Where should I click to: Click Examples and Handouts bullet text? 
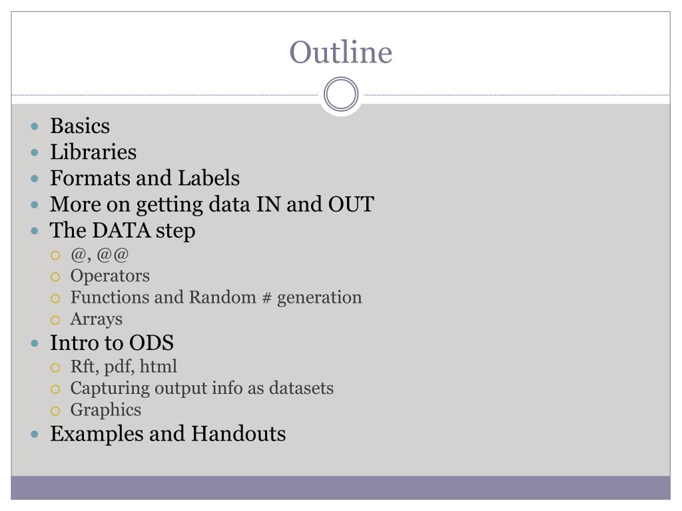point(168,434)
